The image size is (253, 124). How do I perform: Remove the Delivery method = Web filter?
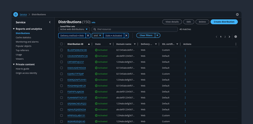[x=88, y=36]
